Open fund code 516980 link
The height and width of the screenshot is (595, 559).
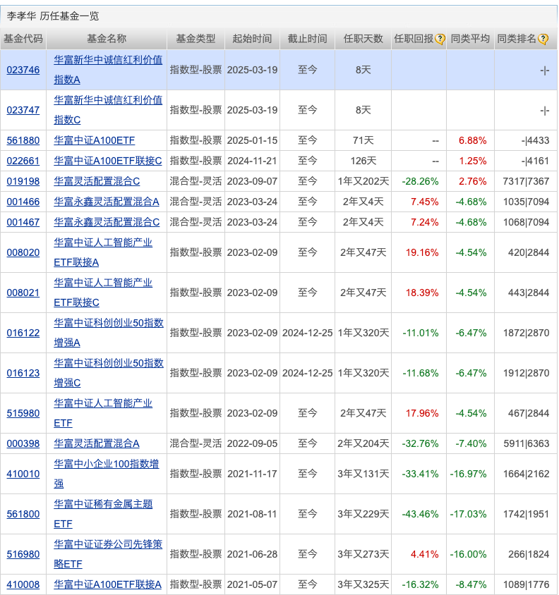tap(23, 554)
